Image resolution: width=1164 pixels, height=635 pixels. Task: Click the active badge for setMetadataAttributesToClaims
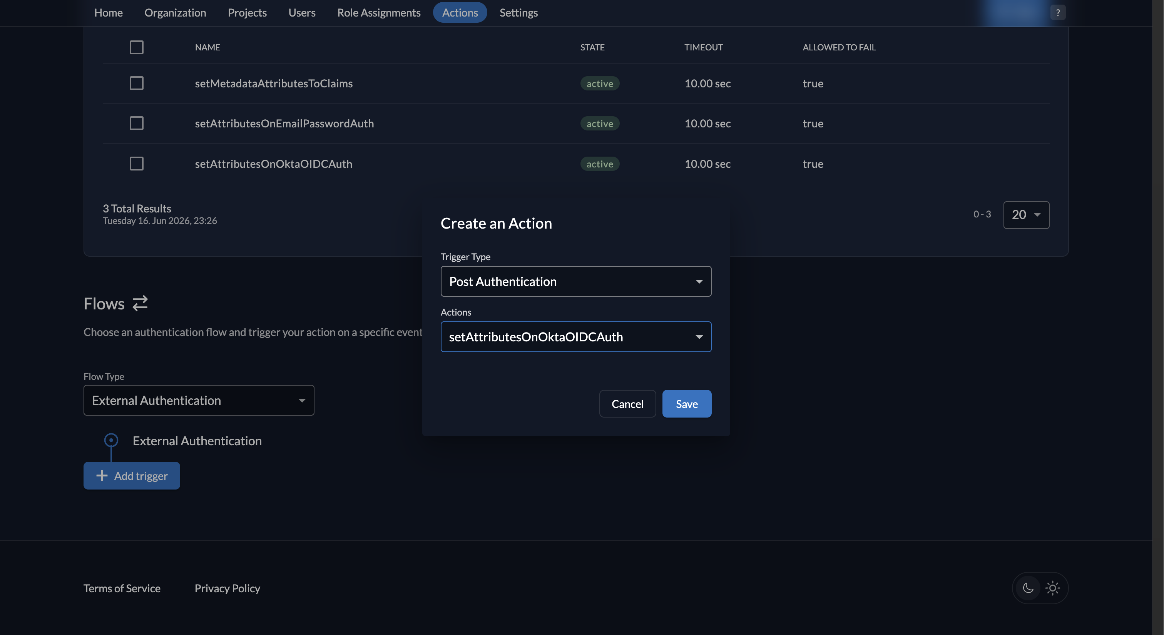[600, 84]
